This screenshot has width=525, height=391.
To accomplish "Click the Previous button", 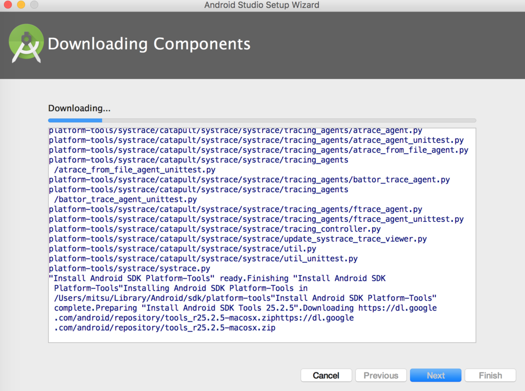I will tap(381, 375).
